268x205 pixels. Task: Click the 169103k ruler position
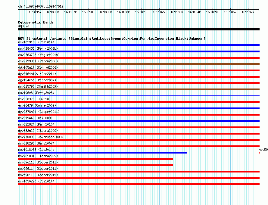click(x=177, y=12)
